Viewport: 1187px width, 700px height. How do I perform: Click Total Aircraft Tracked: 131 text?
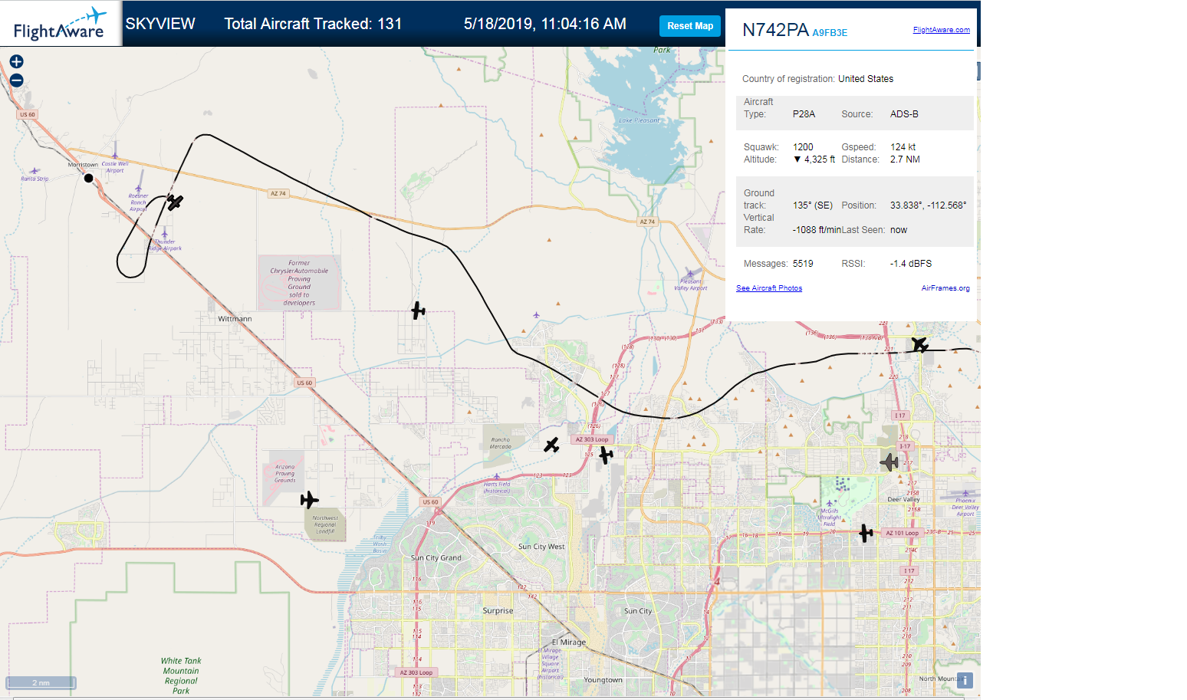[x=313, y=24]
